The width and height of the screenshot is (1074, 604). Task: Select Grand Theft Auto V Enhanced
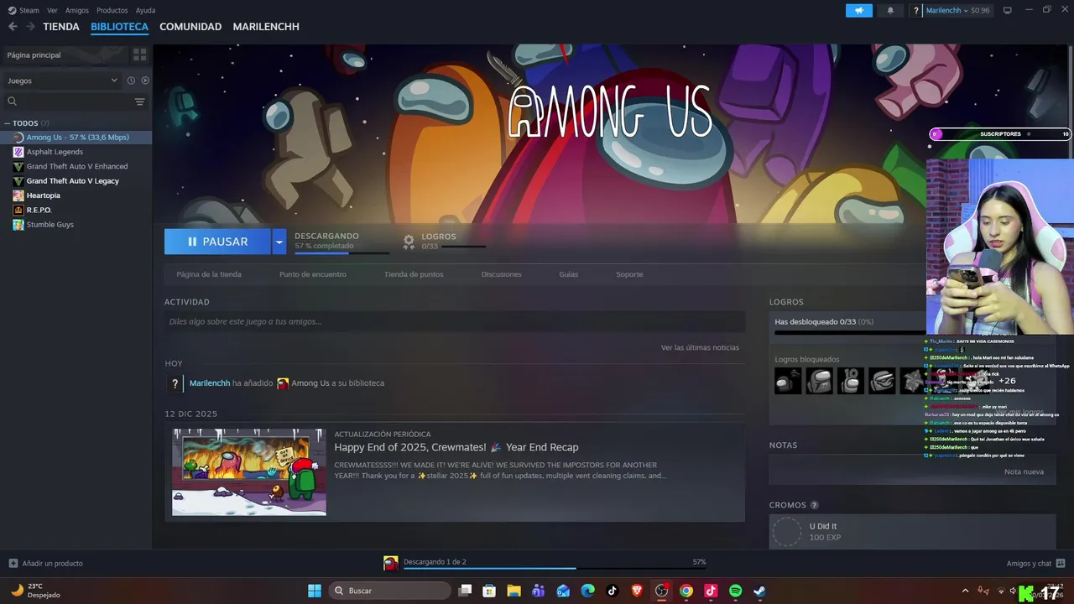pos(77,166)
